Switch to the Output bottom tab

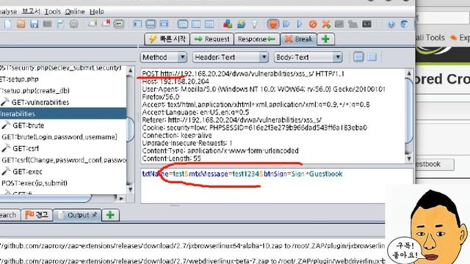pyautogui.click(x=77, y=215)
